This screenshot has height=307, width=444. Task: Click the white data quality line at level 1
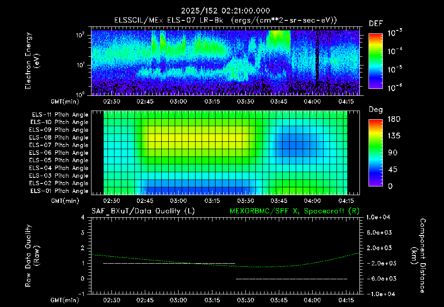point(169,263)
